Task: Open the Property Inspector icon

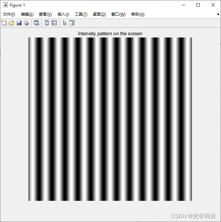Action: 72,23
